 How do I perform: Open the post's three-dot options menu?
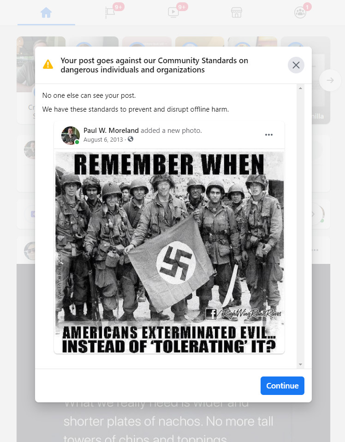tap(269, 135)
